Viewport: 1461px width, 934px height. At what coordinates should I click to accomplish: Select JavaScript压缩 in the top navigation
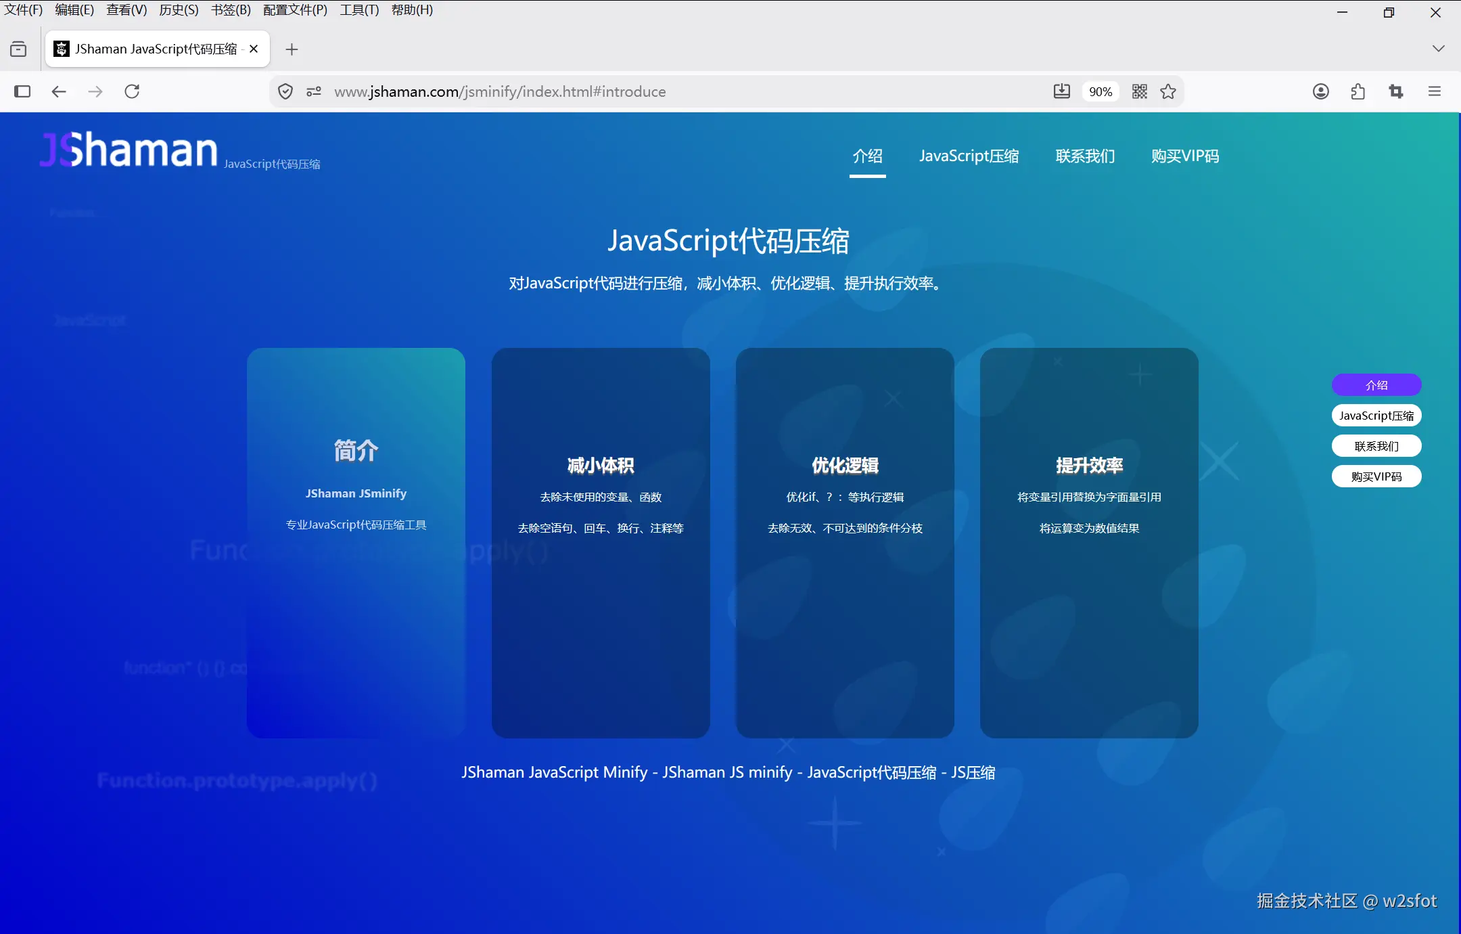(969, 156)
